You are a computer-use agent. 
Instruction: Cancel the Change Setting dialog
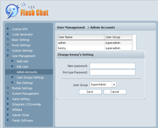coord(115,92)
